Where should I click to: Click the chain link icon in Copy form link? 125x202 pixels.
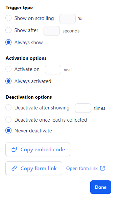click(14, 168)
